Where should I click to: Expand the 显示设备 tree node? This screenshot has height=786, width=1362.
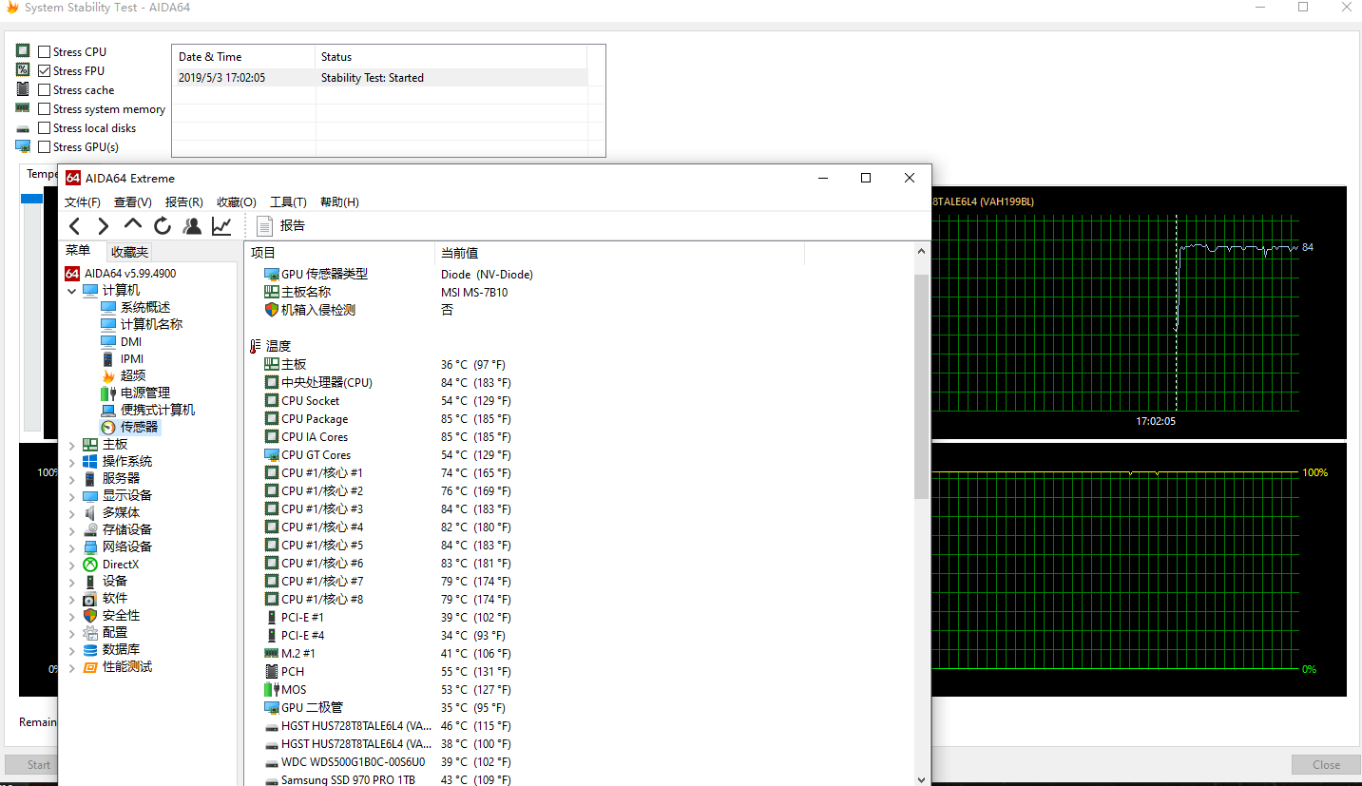72,495
